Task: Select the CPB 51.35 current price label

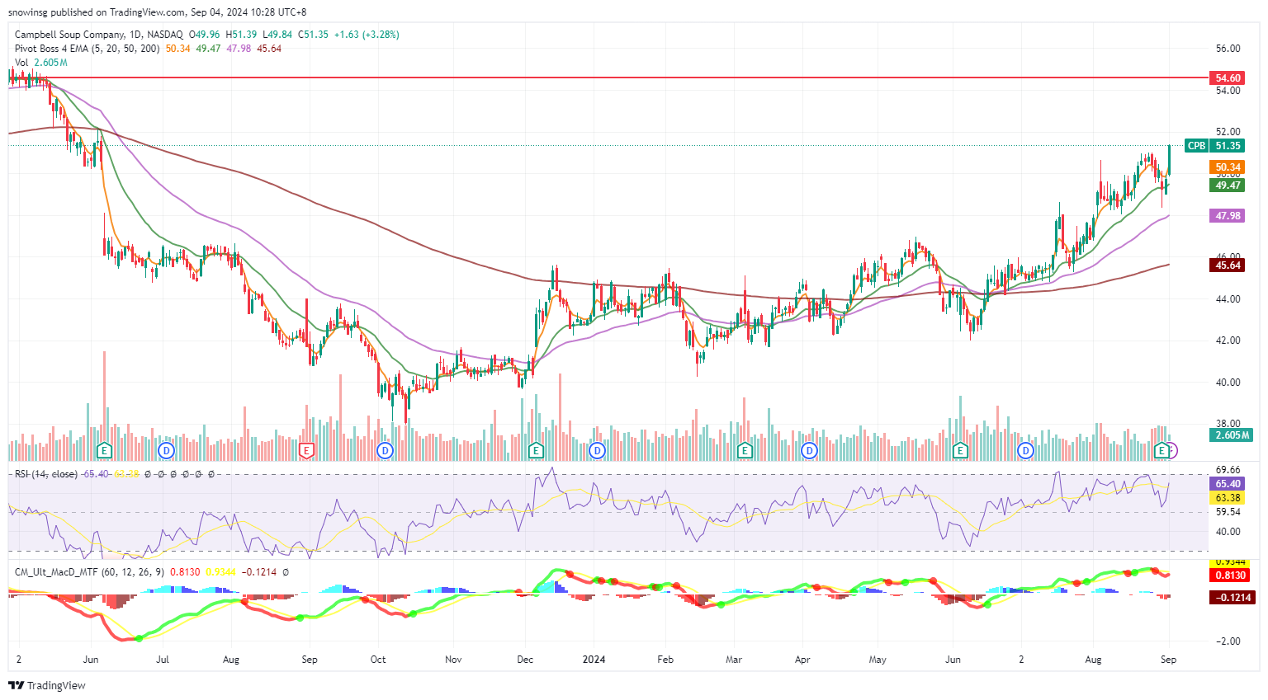Action: coord(1214,146)
